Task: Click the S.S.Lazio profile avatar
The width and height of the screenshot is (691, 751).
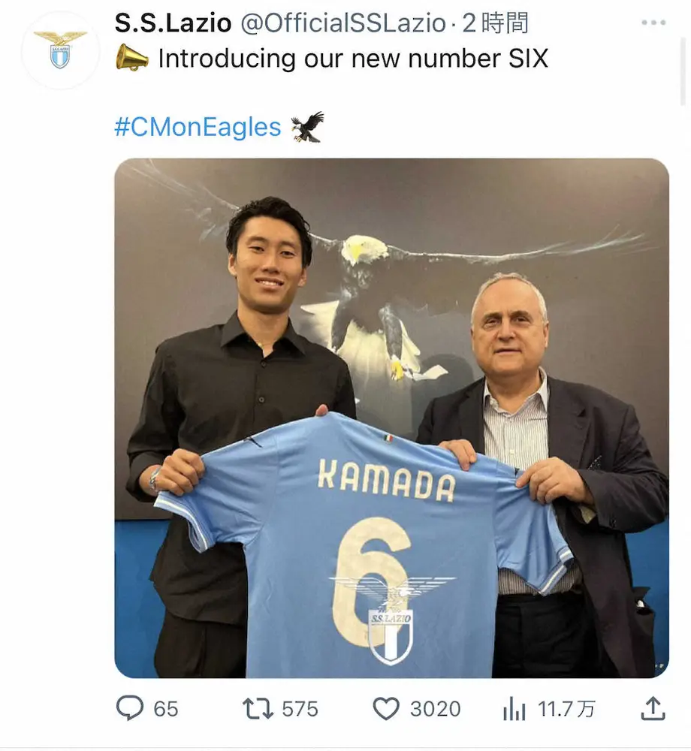Action: click(60, 50)
